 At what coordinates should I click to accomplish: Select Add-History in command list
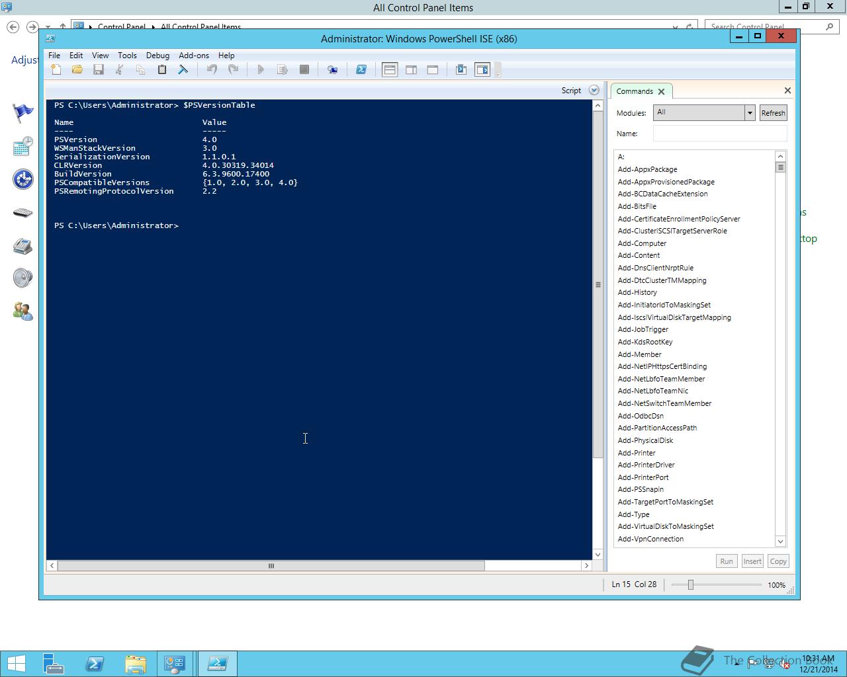(637, 292)
